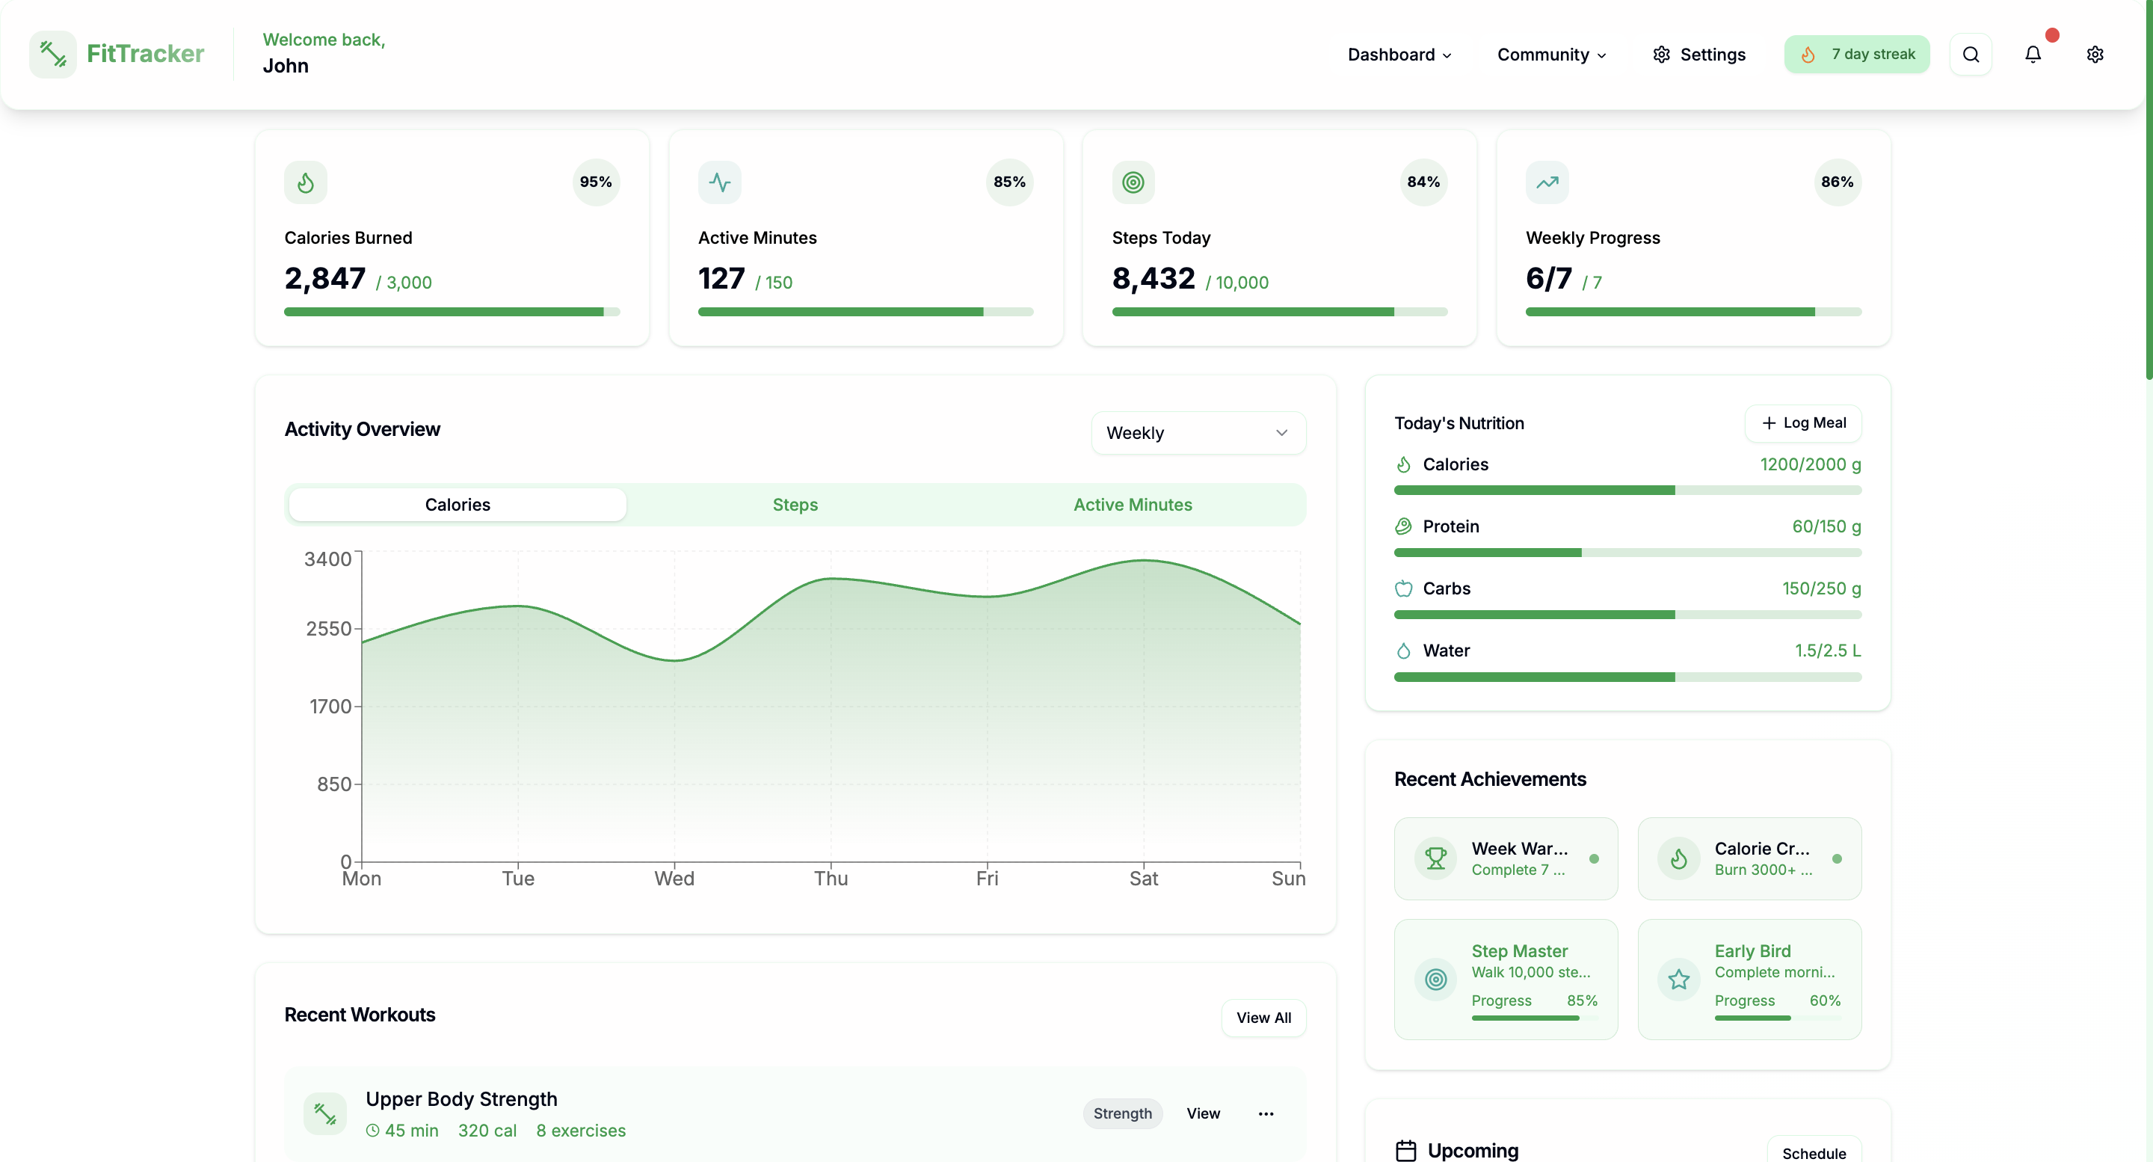This screenshot has width=2153, height=1162.
Task: Click the Early Bird star achievement icon
Action: coord(1678,979)
